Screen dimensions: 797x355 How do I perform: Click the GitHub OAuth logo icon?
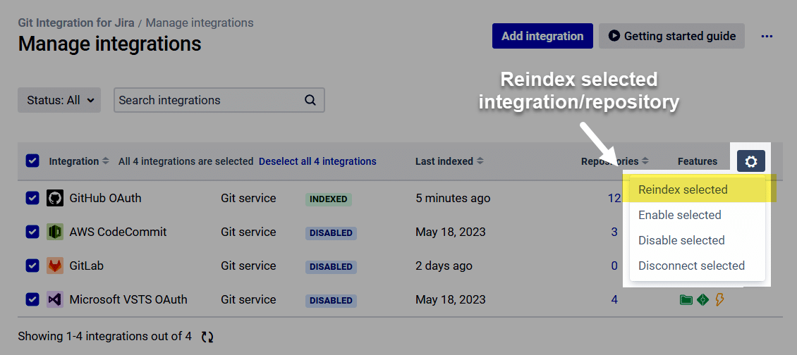(55, 198)
